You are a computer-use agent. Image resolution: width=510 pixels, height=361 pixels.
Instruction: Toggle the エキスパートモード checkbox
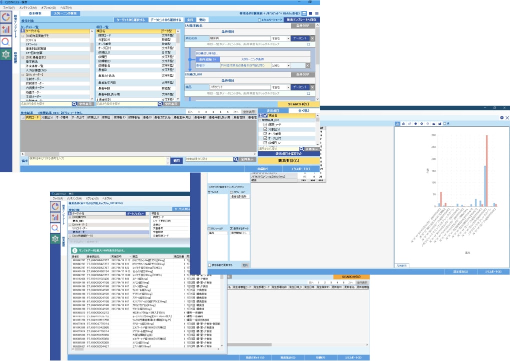pos(259,20)
